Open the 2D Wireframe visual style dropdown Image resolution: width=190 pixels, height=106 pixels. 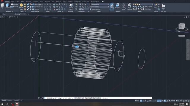(99, 4)
